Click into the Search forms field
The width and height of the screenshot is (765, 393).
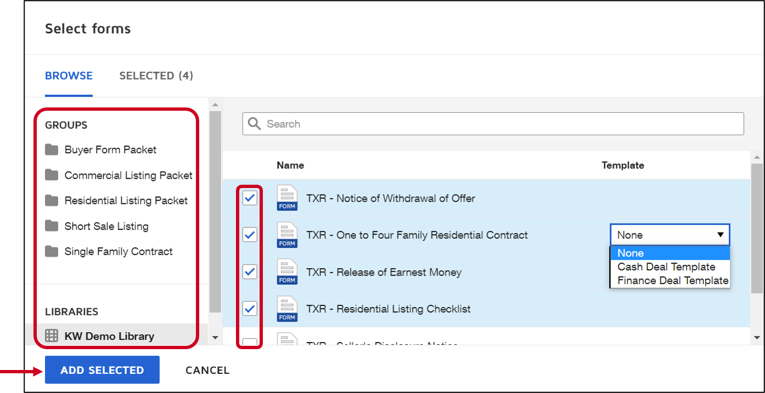click(x=493, y=124)
